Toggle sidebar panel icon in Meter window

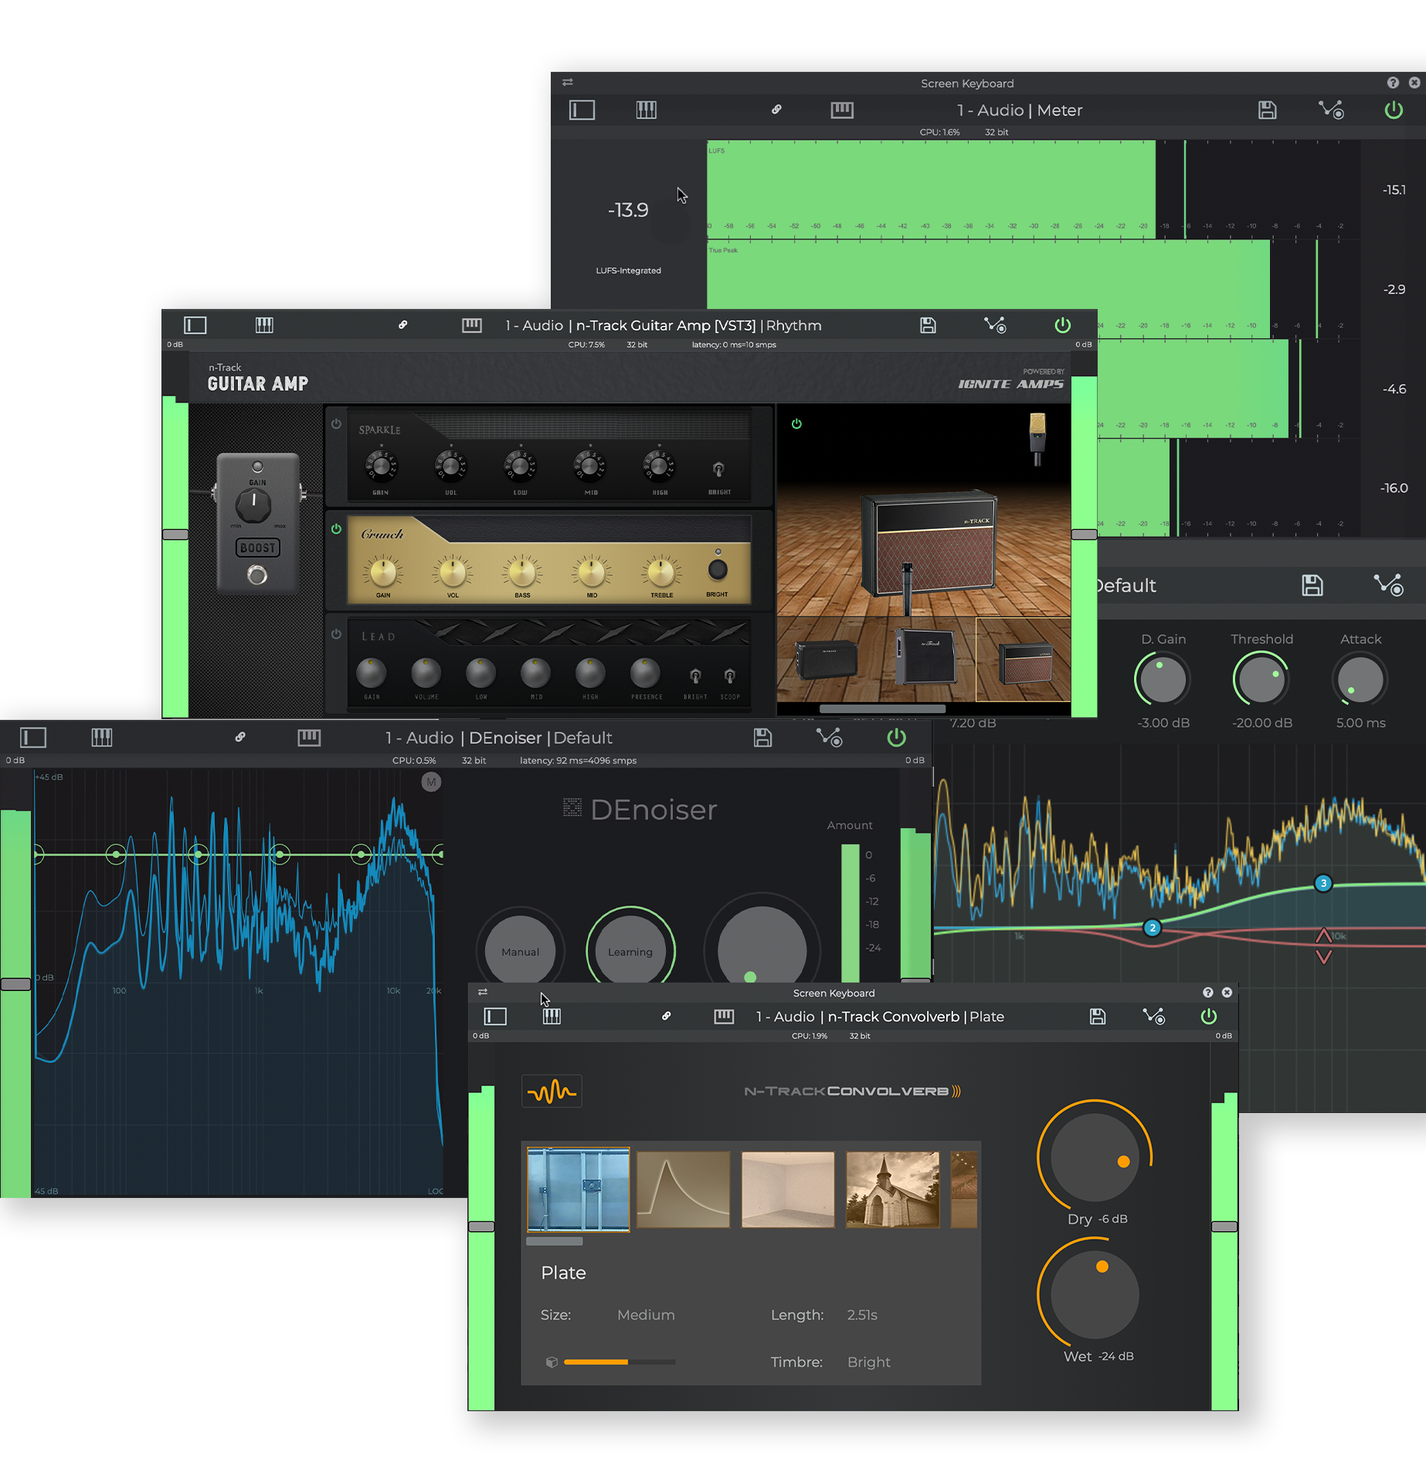click(x=582, y=110)
